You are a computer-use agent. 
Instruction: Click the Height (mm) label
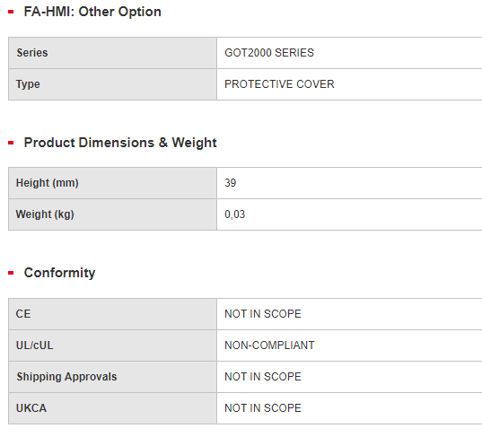point(48,183)
